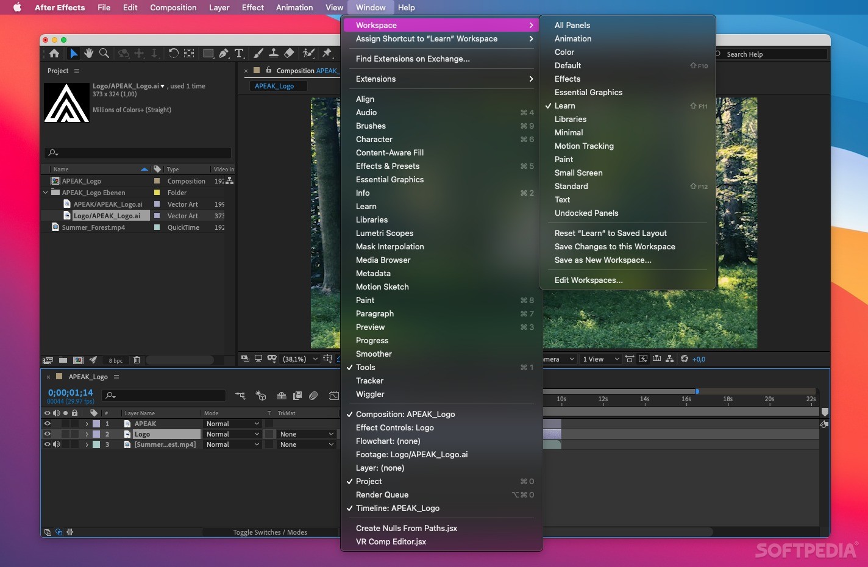The height and width of the screenshot is (567, 868).
Task: Open track matte dropdown for Logo layer
Action: tap(307, 434)
